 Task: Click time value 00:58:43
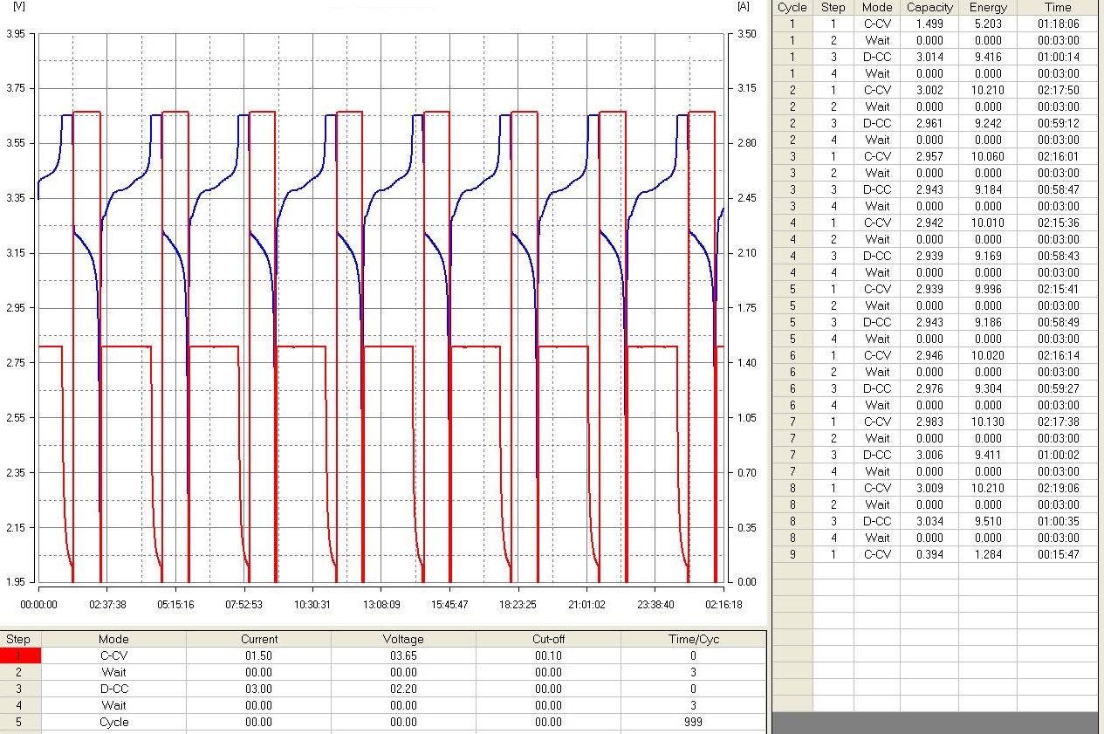point(1058,256)
